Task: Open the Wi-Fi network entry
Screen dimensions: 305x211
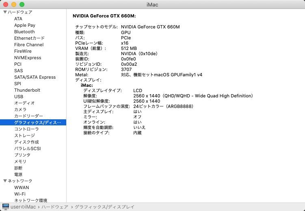Action: [20, 194]
